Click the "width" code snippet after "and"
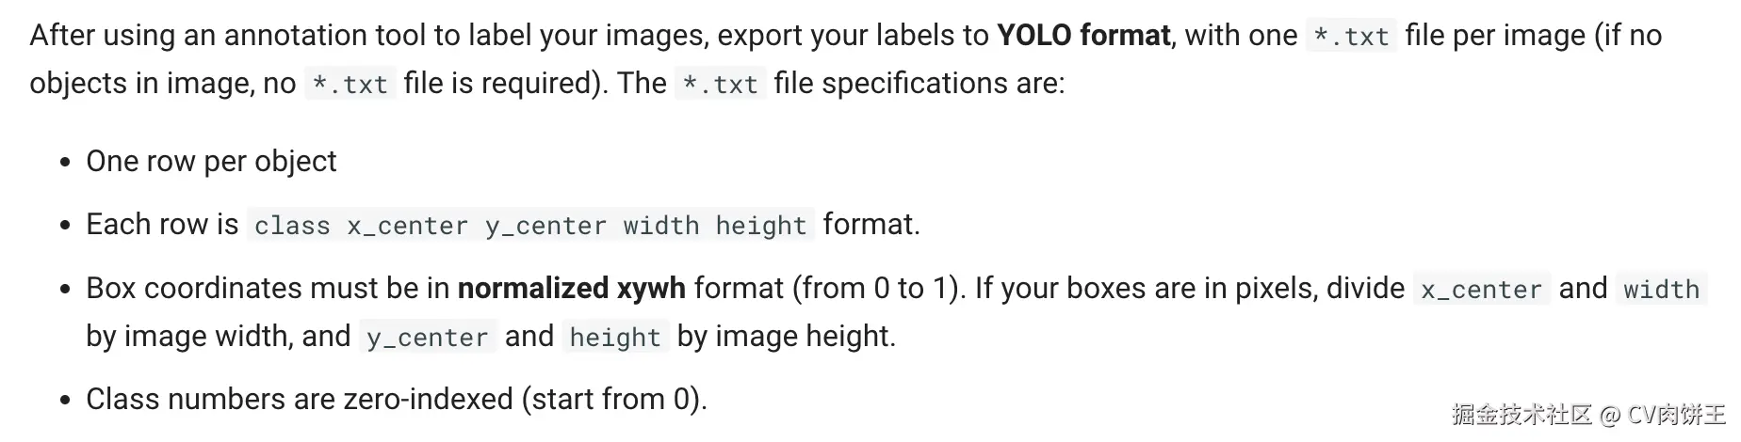Screen dimensions: 1741x442 pyautogui.click(x=1661, y=290)
